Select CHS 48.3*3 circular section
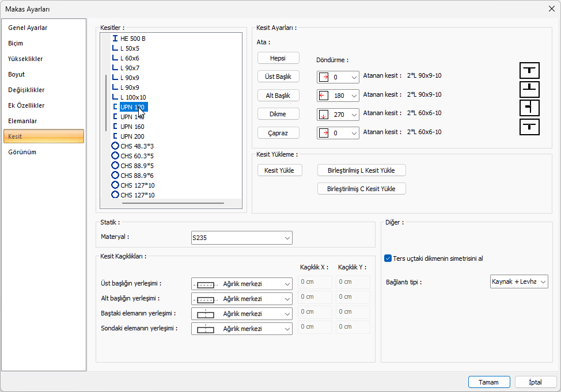This screenshot has height=392, width=561. [137, 146]
